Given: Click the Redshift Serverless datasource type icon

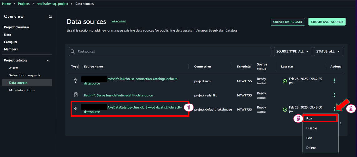Looking at the screenshot, I should coord(76,95).
